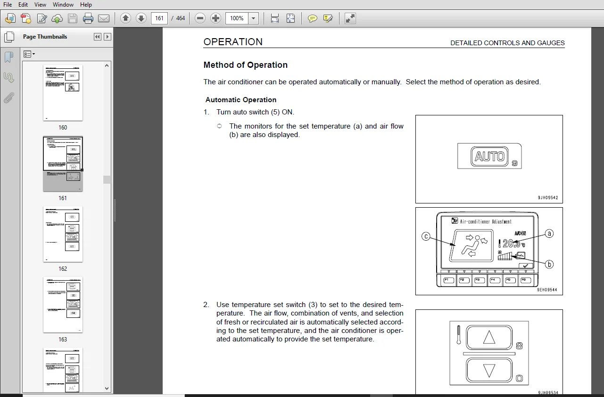Open the Attachments paperclip panel
The width and height of the screenshot is (604, 397).
coord(9,98)
